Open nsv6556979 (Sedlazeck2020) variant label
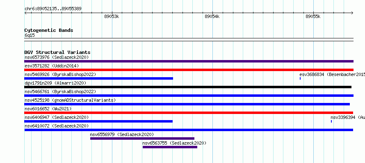 pyautogui.click(x=122, y=134)
